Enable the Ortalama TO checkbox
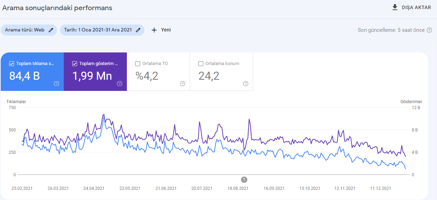The height and width of the screenshot is (200, 437). [138, 64]
